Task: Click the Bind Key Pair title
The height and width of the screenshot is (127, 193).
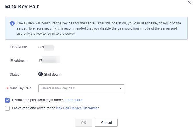Action: 22,7
